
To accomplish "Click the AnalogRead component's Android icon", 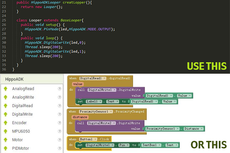I will [x=6, y=89].
